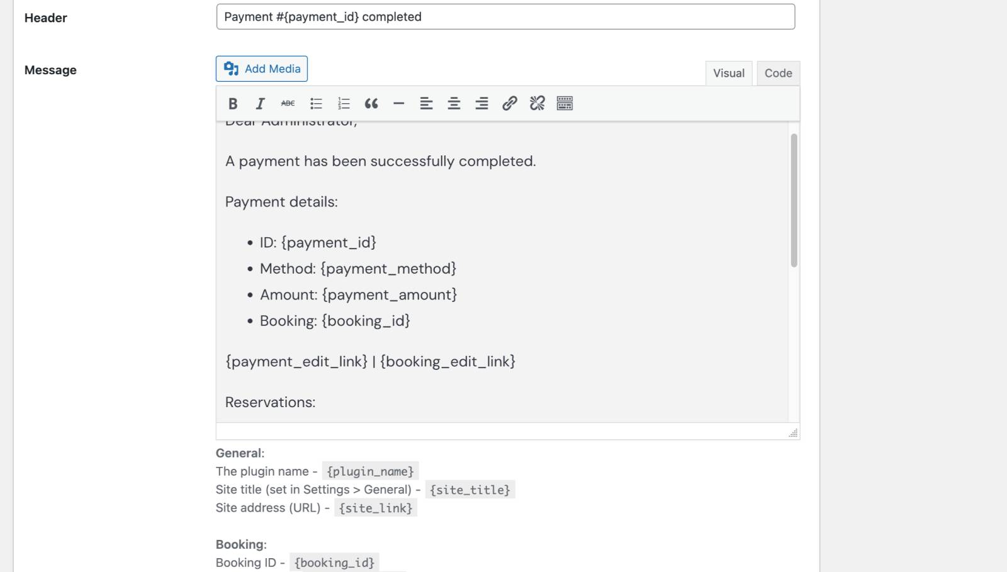
Task: Apply italic formatting to text
Action: 260,104
